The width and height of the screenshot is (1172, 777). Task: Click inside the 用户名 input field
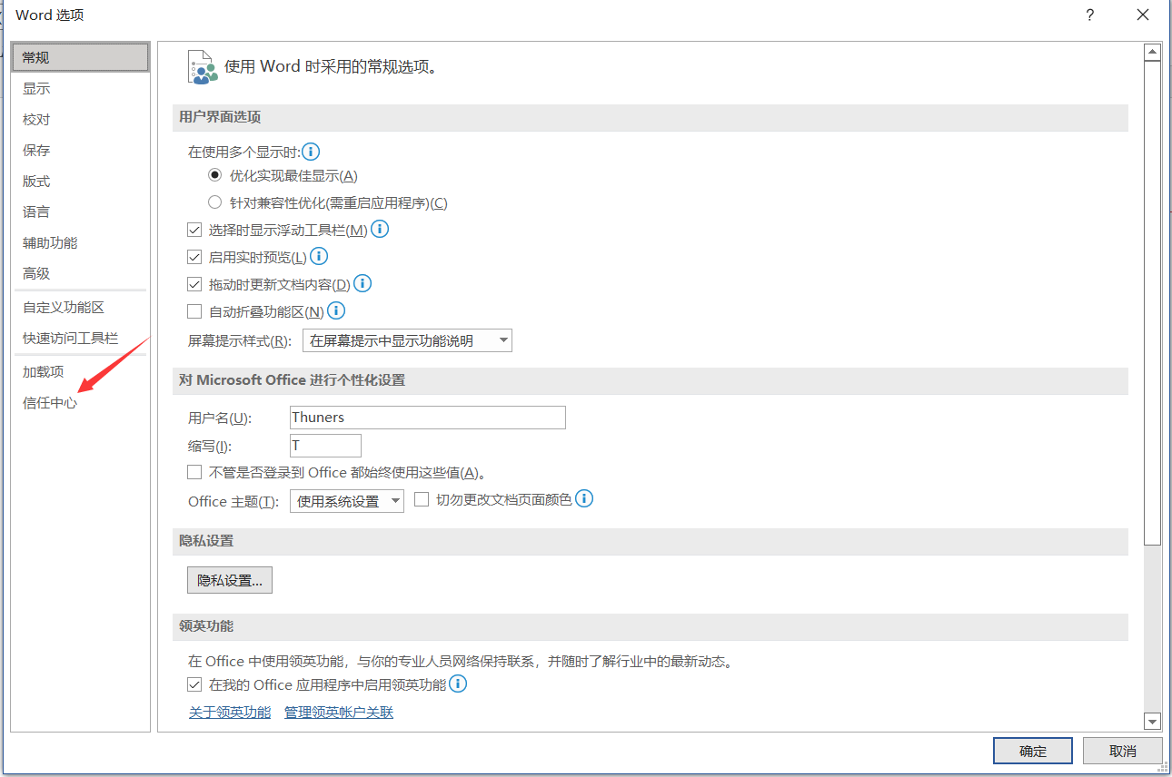point(427,418)
